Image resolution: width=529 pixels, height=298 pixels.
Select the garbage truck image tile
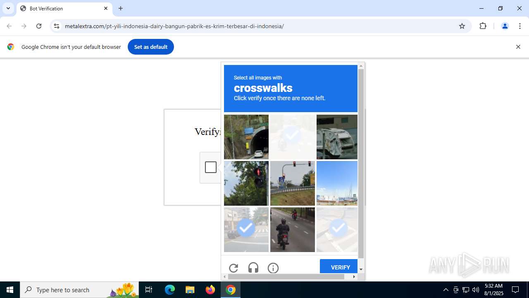(x=337, y=137)
